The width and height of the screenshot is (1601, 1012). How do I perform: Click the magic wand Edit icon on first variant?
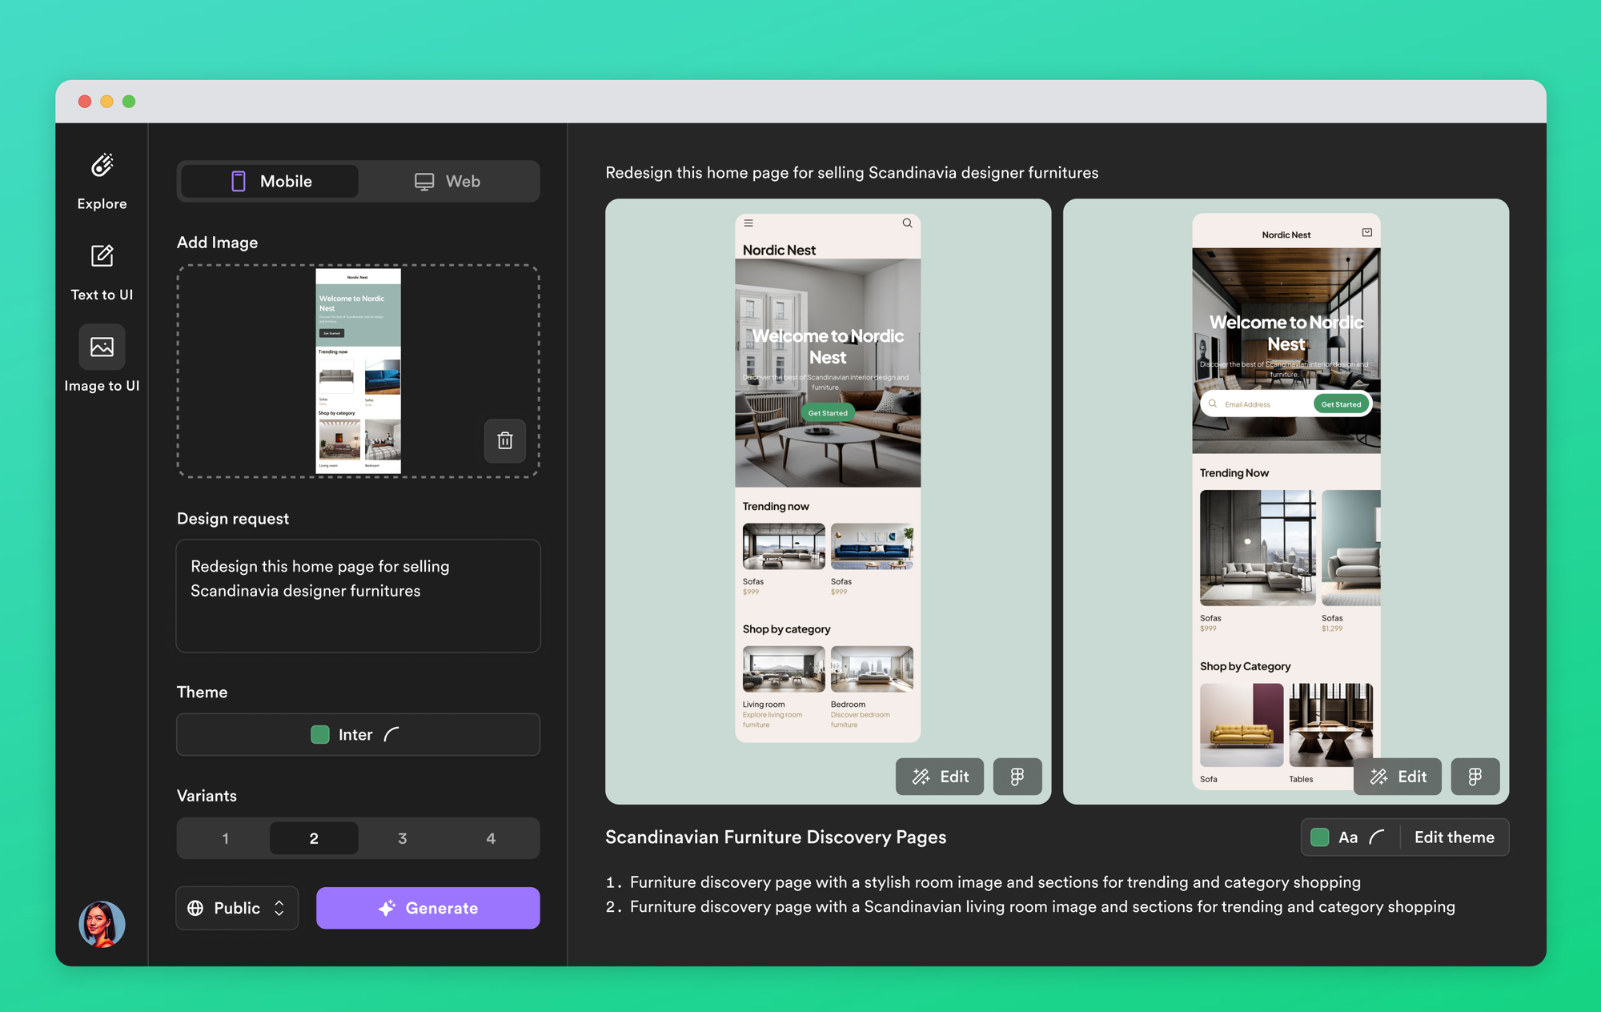pos(920,777)
